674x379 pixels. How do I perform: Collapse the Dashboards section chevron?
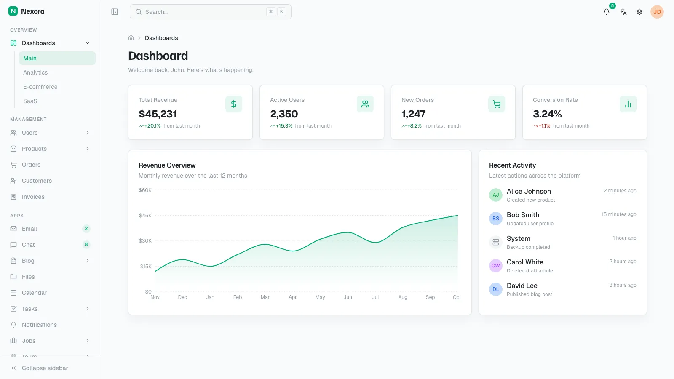click(88, 43)
